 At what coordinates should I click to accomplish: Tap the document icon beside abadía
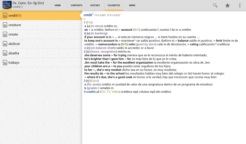coord(5,53)
